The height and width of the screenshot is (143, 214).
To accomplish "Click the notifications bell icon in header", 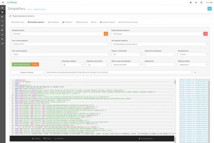I will (x=191, y=2).
